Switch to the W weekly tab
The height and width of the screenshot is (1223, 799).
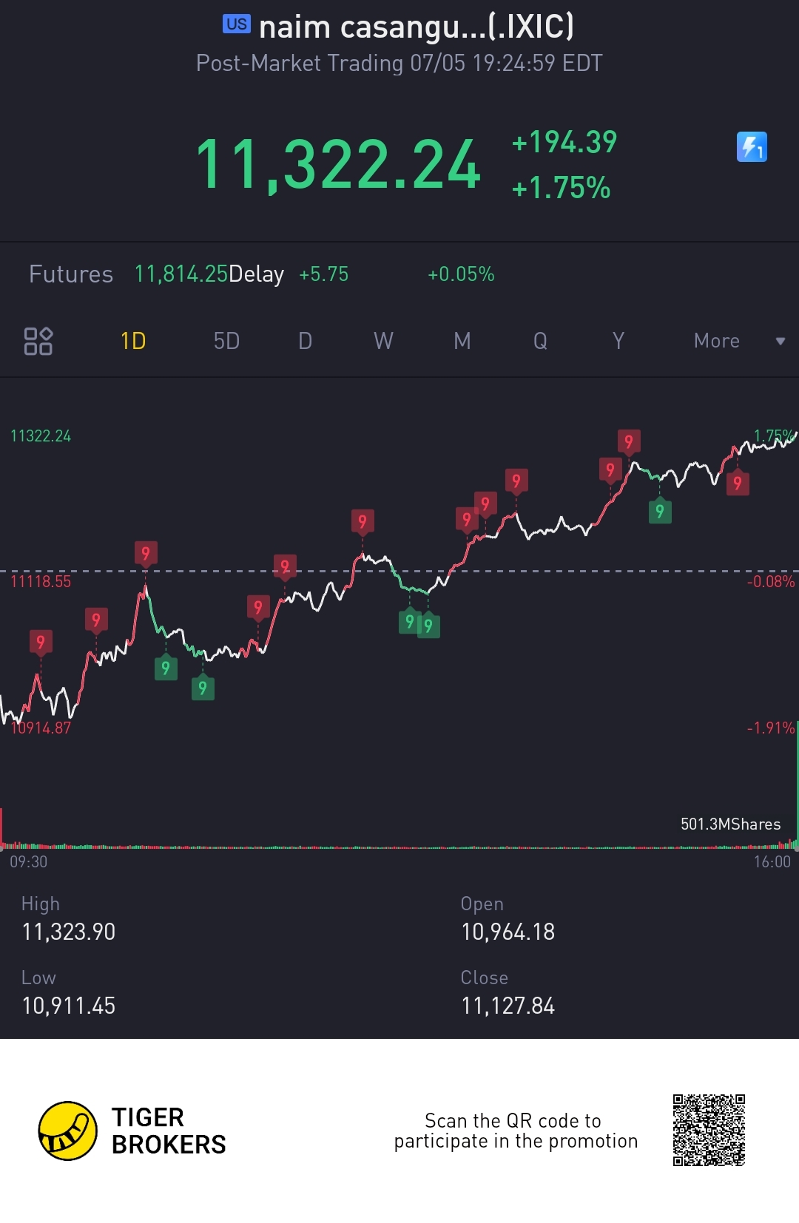[x=383, y=341]
